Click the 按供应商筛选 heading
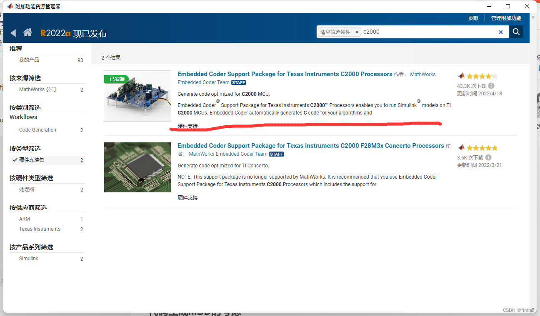Image resolution: width=540 pixels, height=316 pixels. tap(28, 208)
